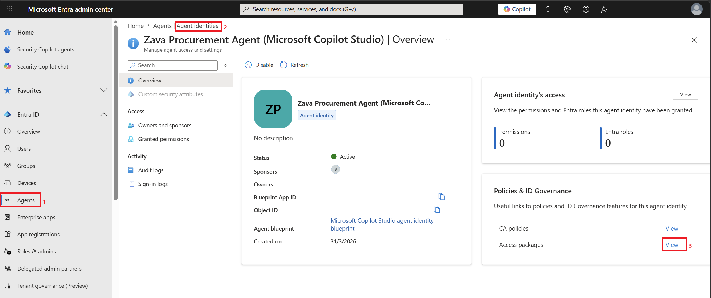Open help question mark icon

[586, 9]
